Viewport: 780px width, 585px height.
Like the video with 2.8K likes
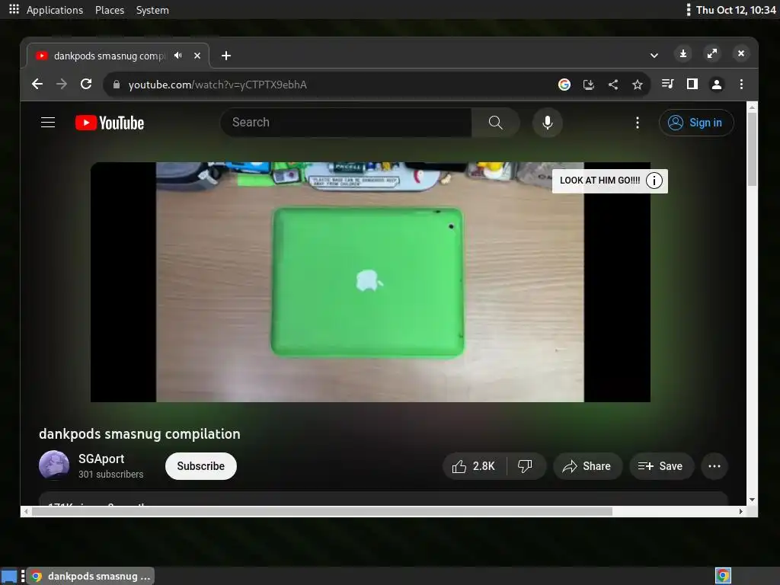point(474,466)
